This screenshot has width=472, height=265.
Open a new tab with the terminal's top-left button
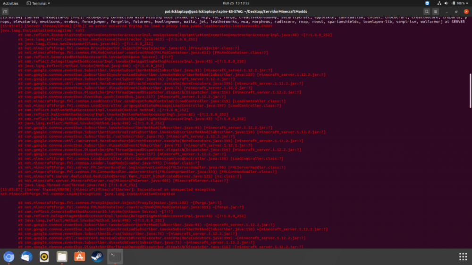tap(5, 11)
